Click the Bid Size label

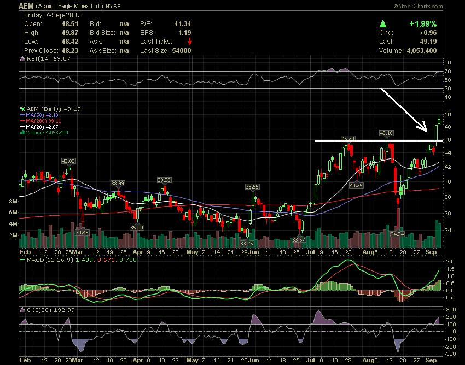tap(102, 33)
